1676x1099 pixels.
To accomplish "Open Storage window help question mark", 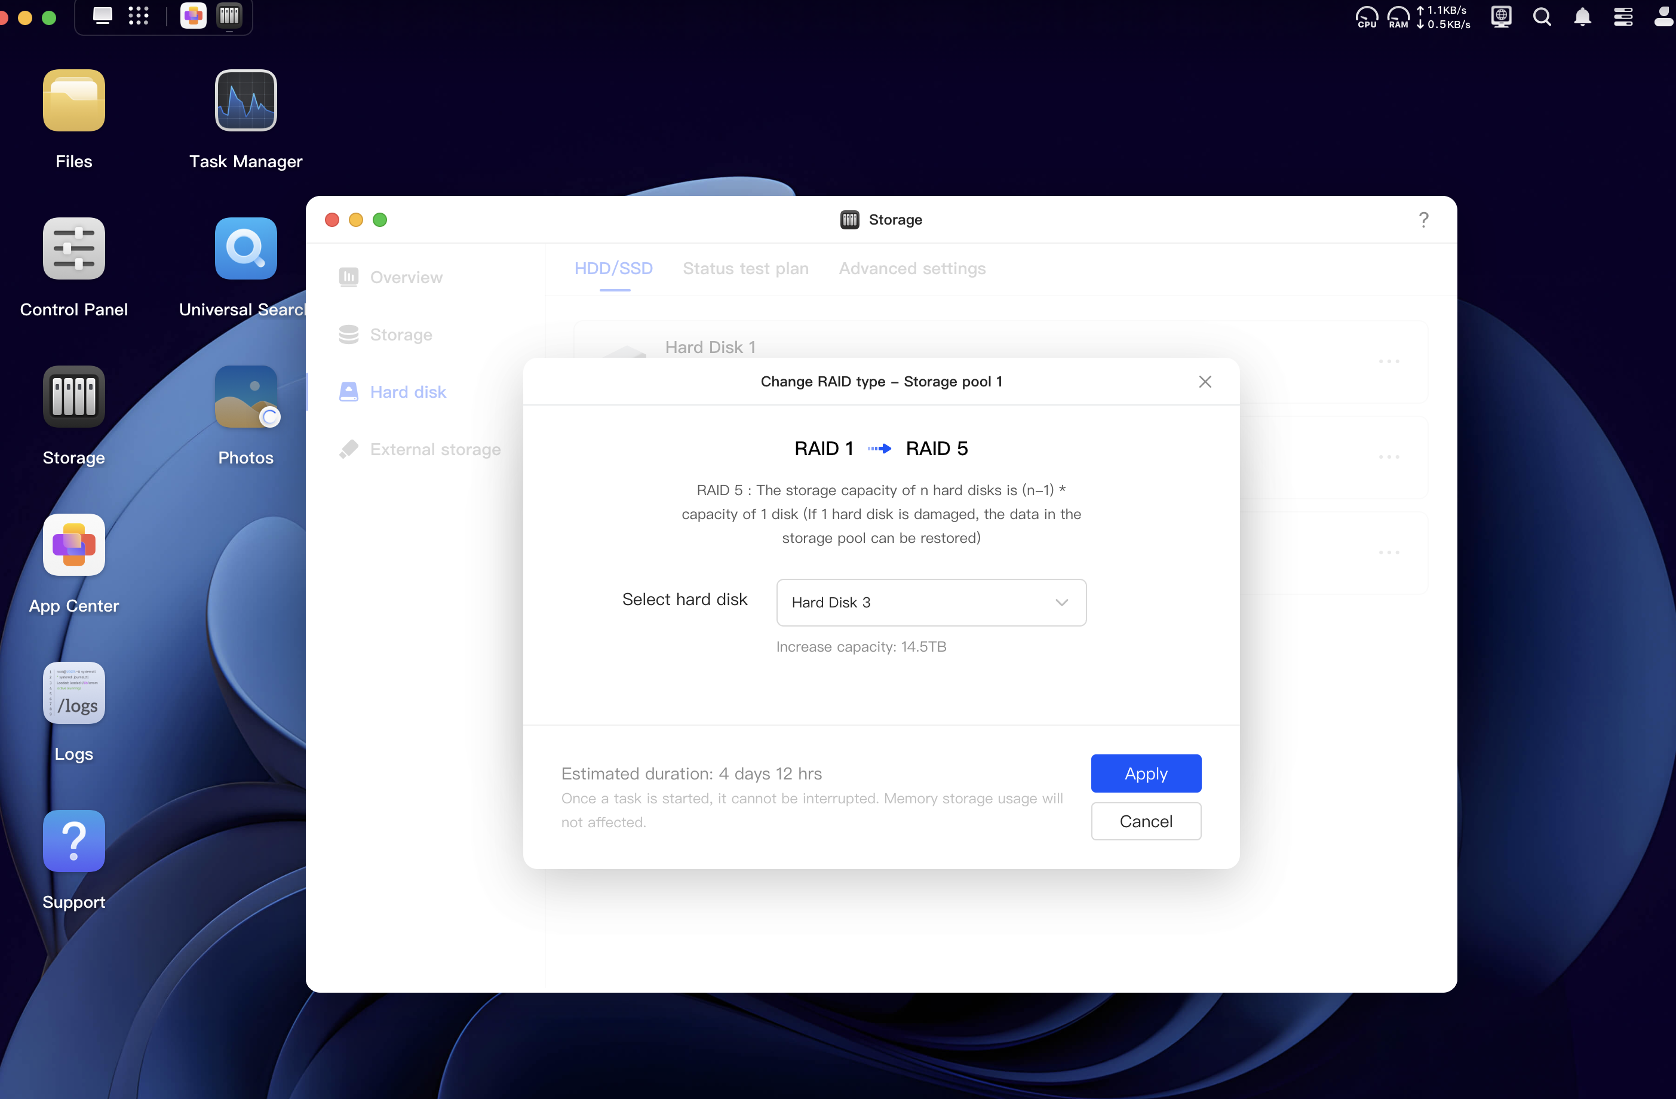I will [1424, 220].
